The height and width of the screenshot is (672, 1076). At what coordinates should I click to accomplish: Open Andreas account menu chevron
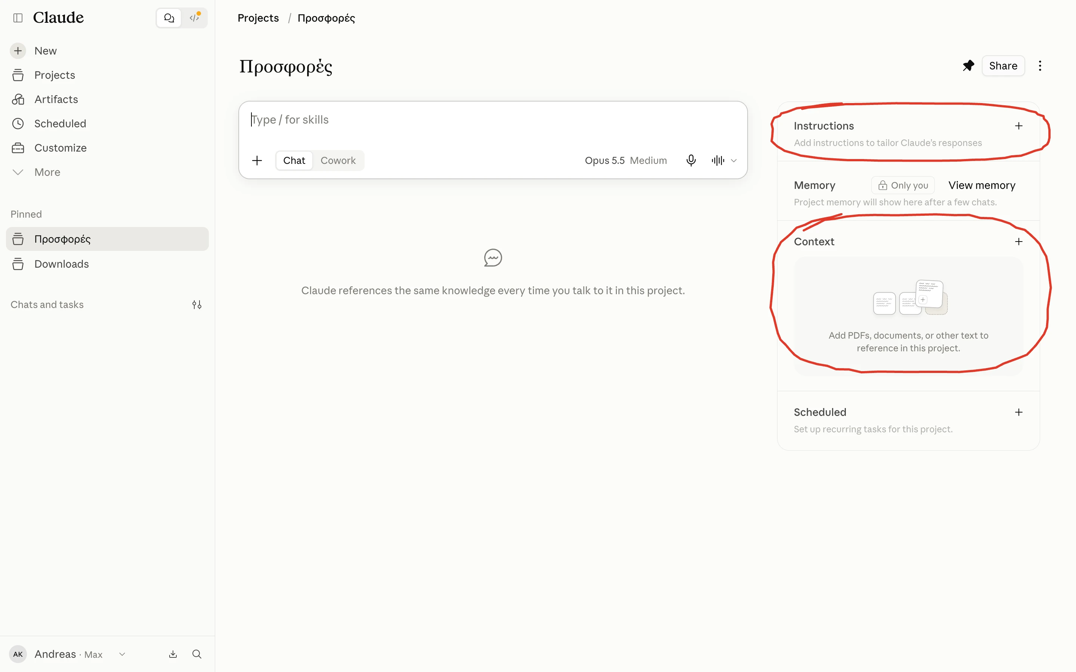122,654
